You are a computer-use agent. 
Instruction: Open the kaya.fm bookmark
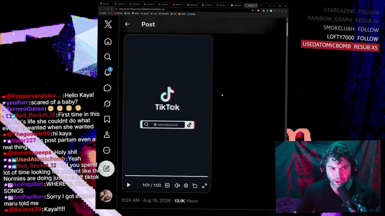(145, 13)
